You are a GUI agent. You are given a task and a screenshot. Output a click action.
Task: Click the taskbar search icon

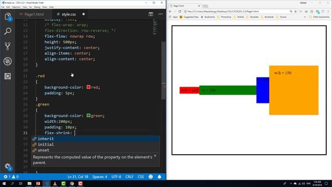12,183
